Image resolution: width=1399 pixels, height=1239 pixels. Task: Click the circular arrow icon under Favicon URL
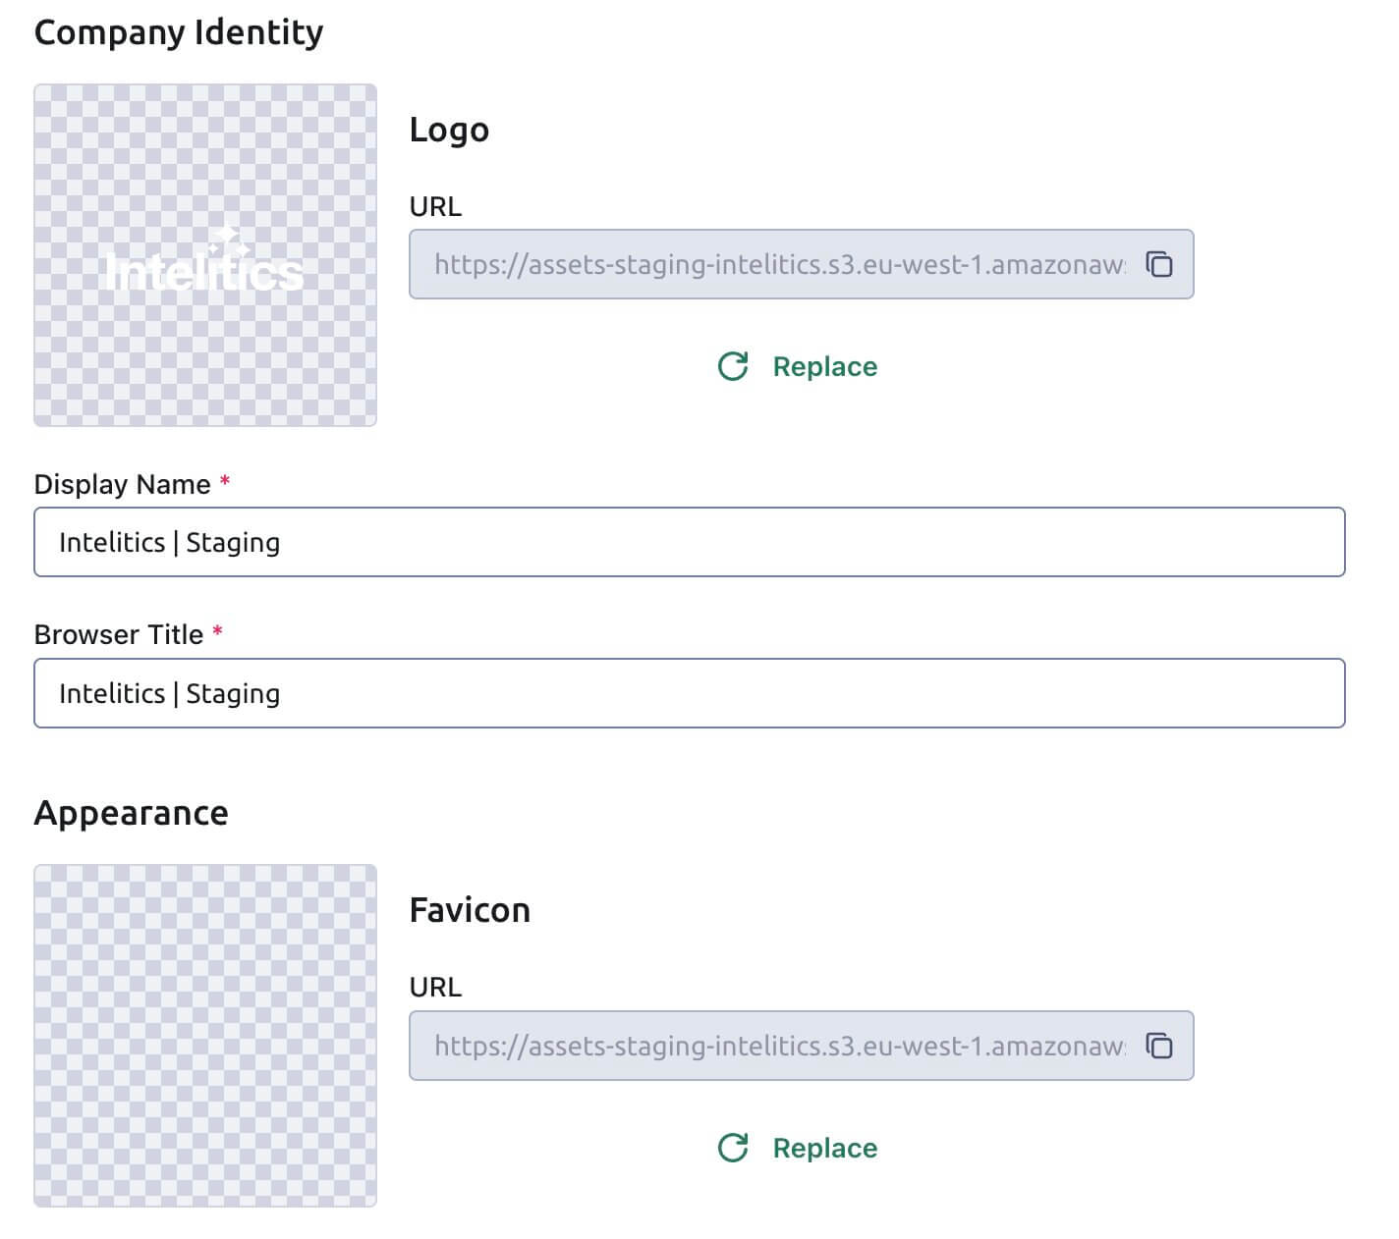tap(733, 1148)
